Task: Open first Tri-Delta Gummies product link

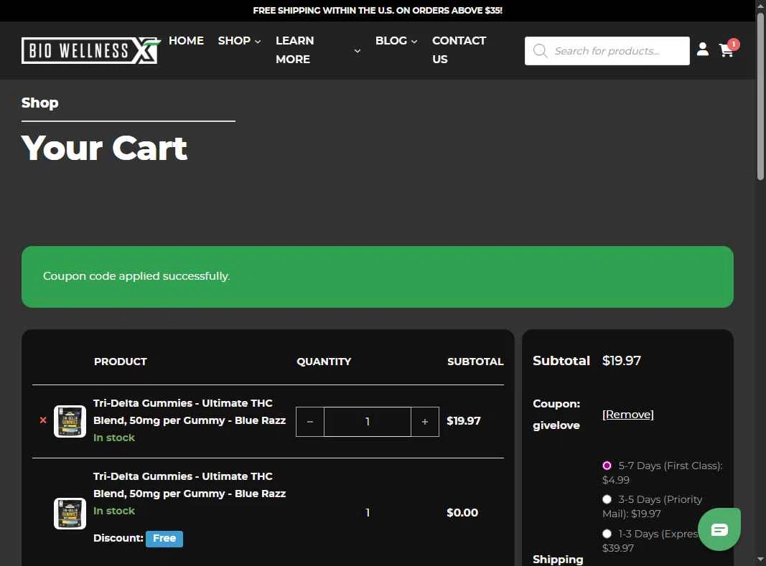Action: pyautogui.click(x=189, y=412)
